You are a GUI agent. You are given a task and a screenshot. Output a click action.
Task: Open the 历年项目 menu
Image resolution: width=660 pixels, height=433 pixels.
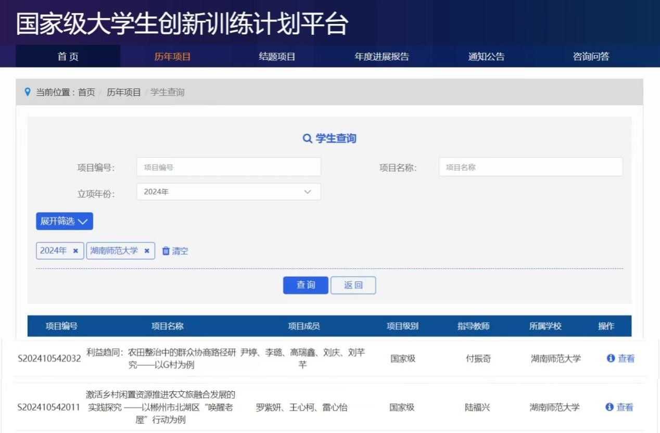point(172,57)
